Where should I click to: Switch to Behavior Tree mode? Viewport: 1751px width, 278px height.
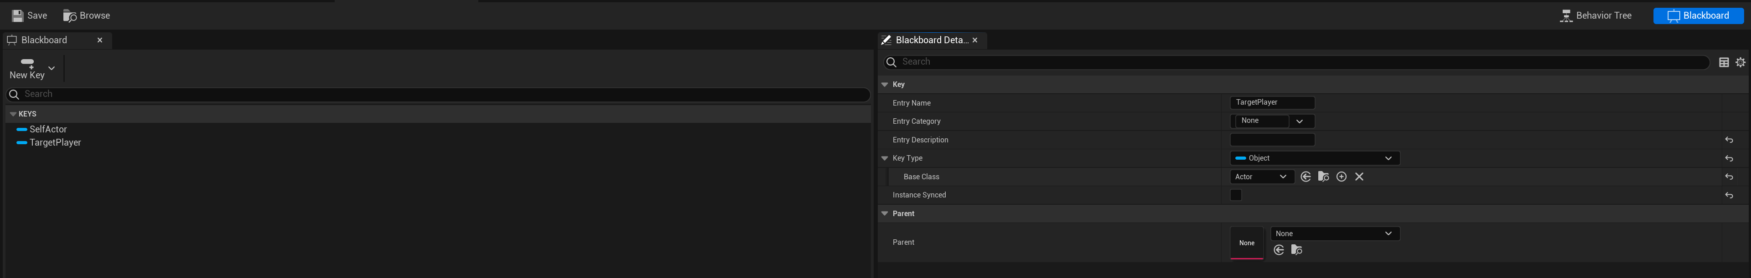tap(1595, 15)
